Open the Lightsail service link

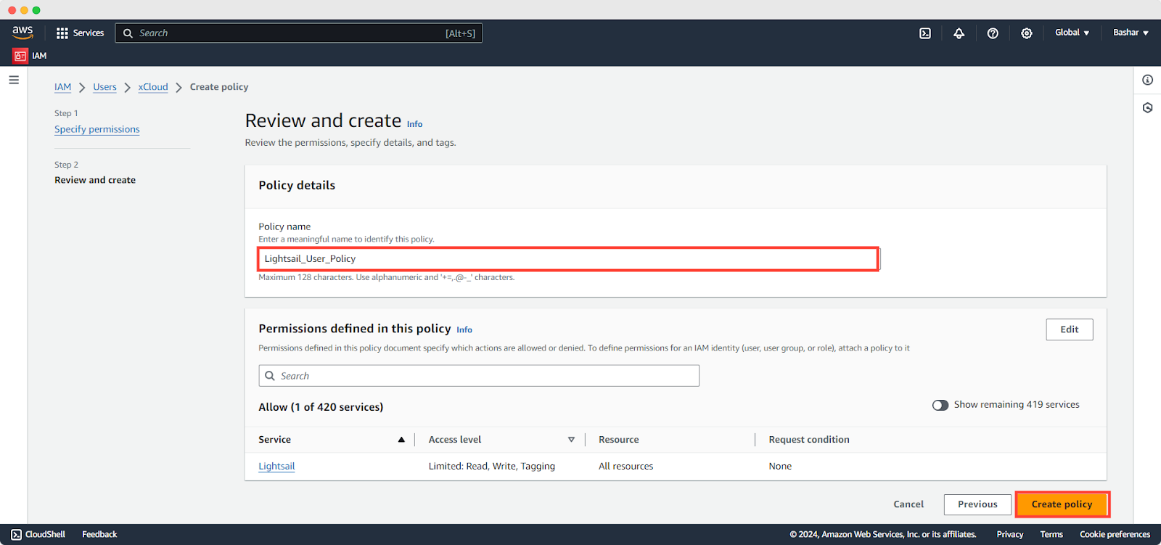coord(276,467)
